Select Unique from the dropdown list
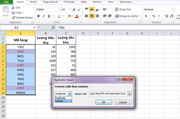This screenshot has height=119, width=180. 64,101
